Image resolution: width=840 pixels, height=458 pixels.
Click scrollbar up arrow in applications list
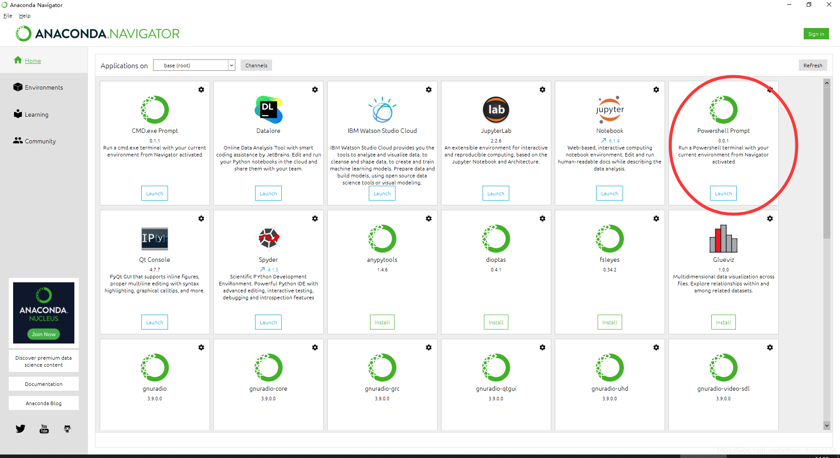(x=827, y=83)
